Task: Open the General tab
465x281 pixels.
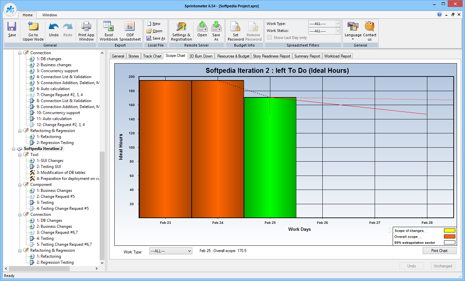Action: [118, 56]
